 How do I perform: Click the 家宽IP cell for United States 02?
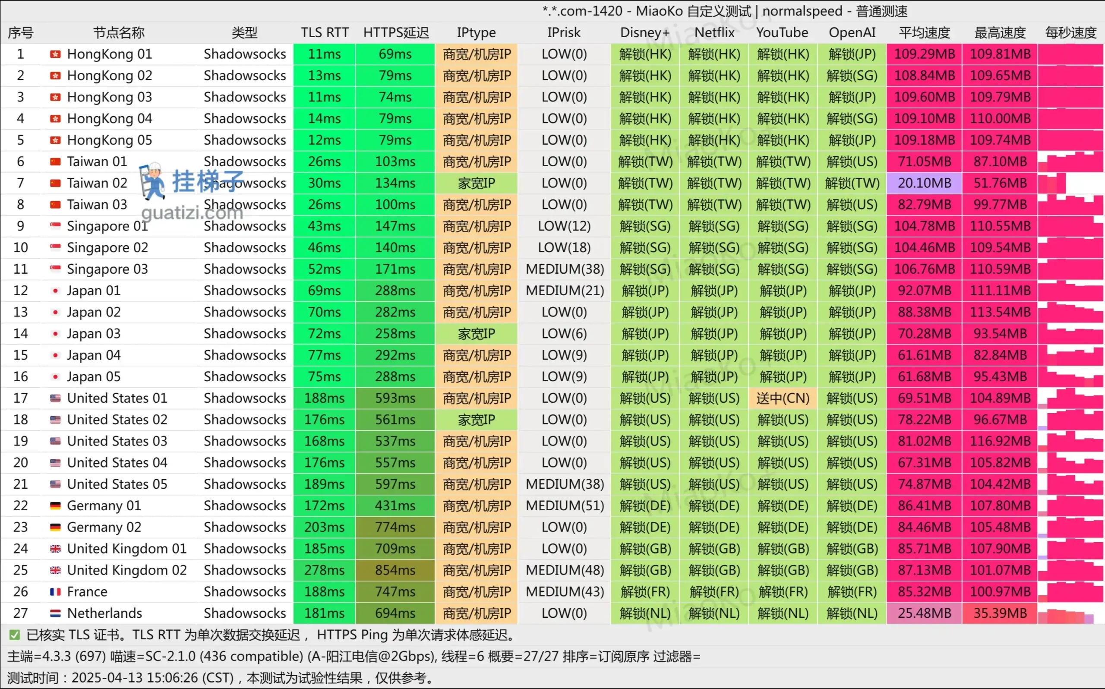pos(476,420)
